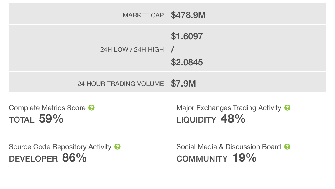Click the $7.9M trading volume value

tap(183, 84)
